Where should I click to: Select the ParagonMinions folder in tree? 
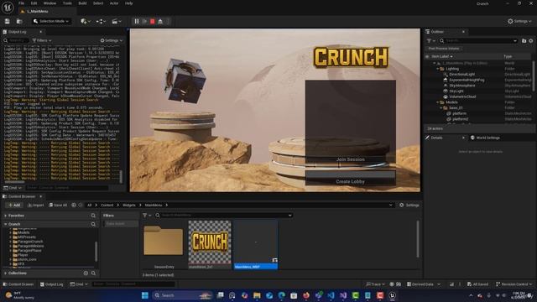[31, 246]
